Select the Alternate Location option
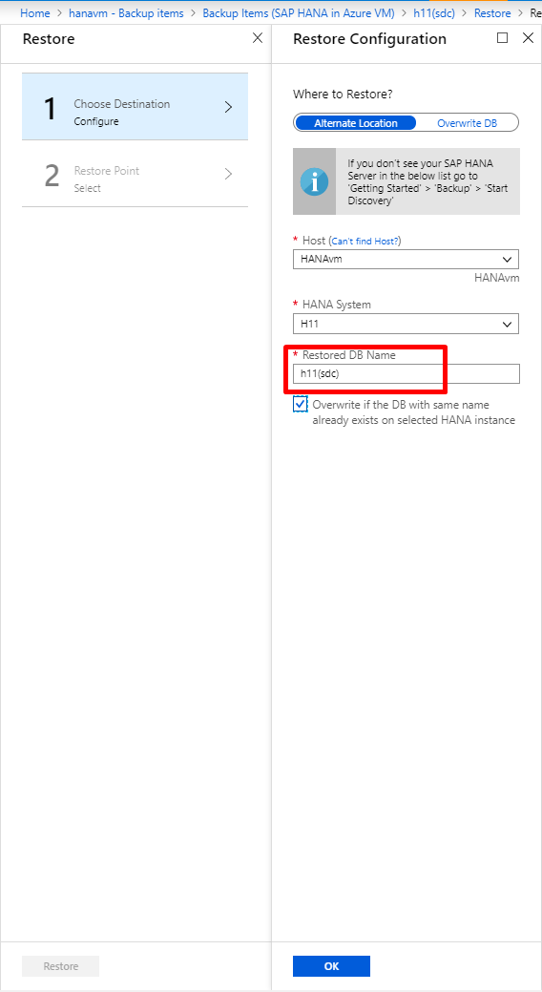 pos(355,123)
